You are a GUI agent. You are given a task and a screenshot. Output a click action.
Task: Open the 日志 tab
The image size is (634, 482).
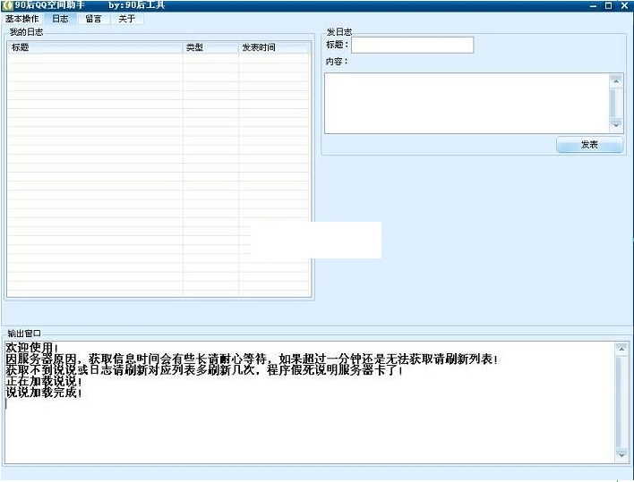(60, 19)
